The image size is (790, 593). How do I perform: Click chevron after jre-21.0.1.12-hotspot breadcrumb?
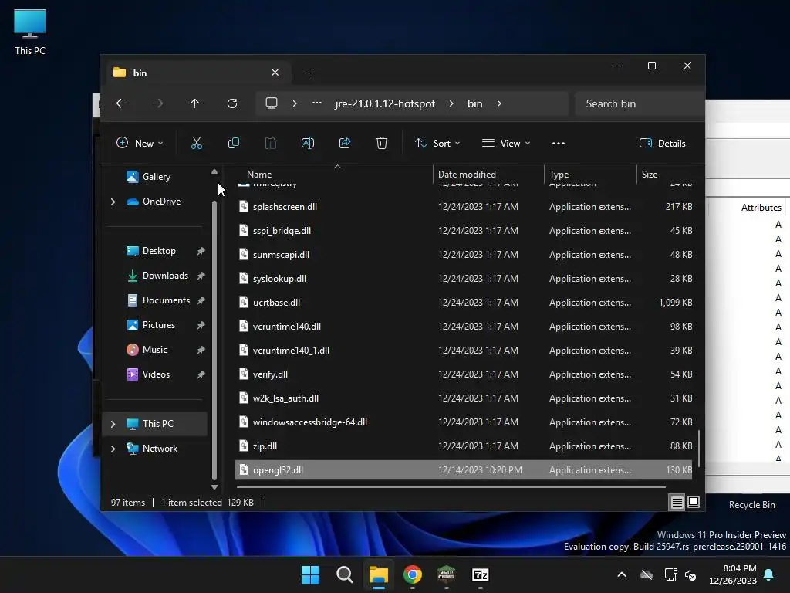point(451,103)
